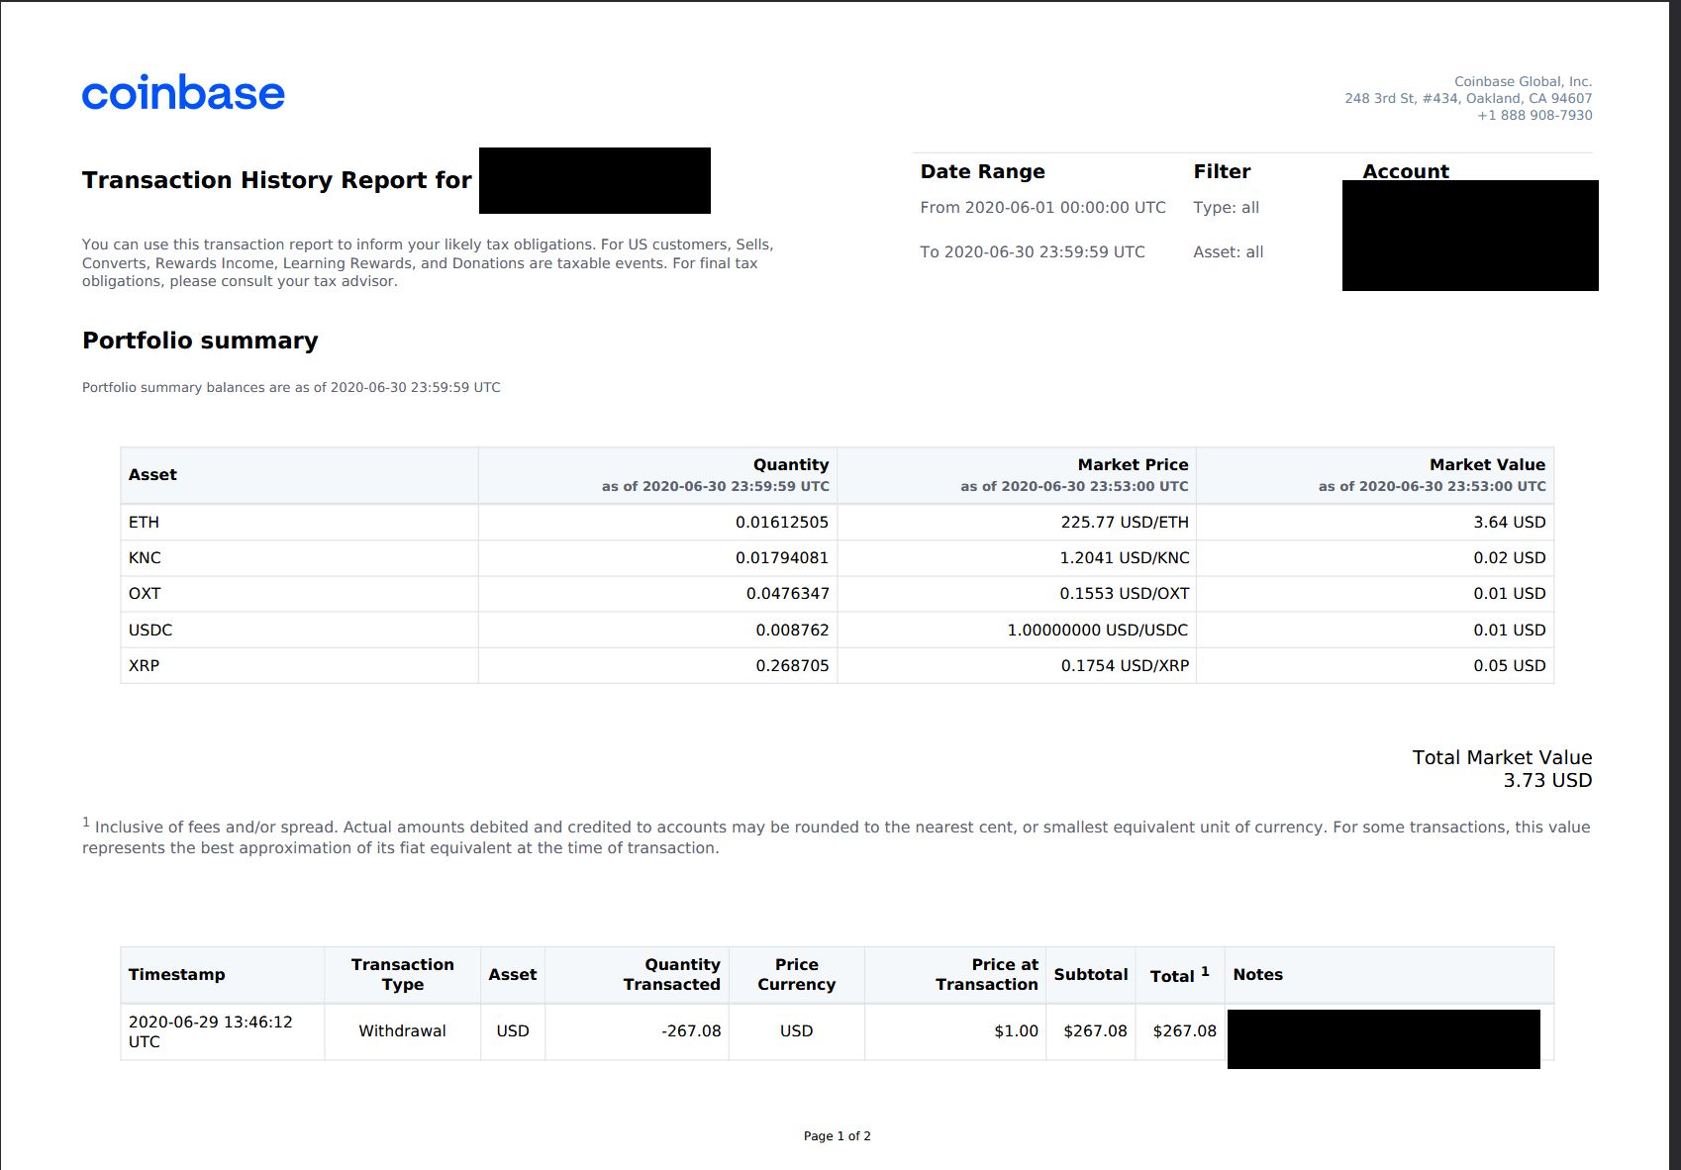Screen dimensions: 1681x1170
Task: Click the XRP asset row label
Action: click(x=144, y=666)
